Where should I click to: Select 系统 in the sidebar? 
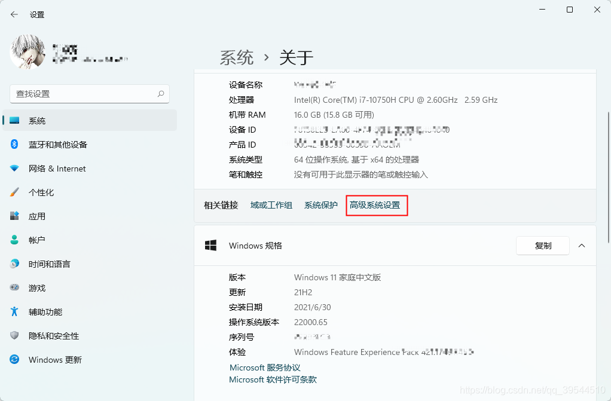point(90,120)
